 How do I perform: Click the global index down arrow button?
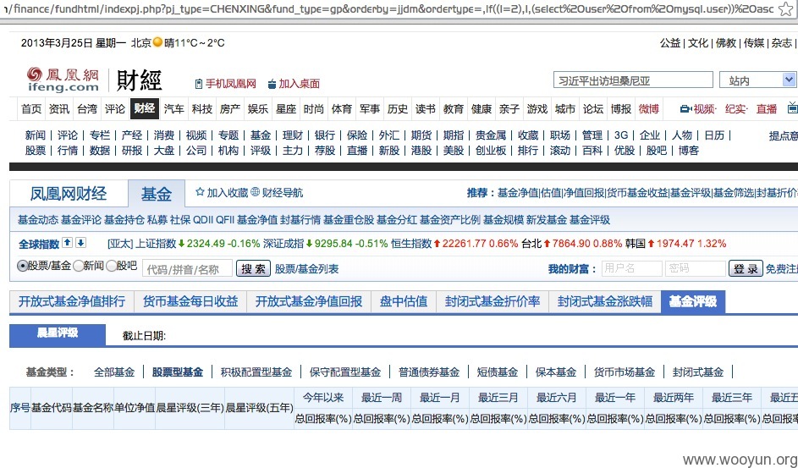tap(80, 243)
